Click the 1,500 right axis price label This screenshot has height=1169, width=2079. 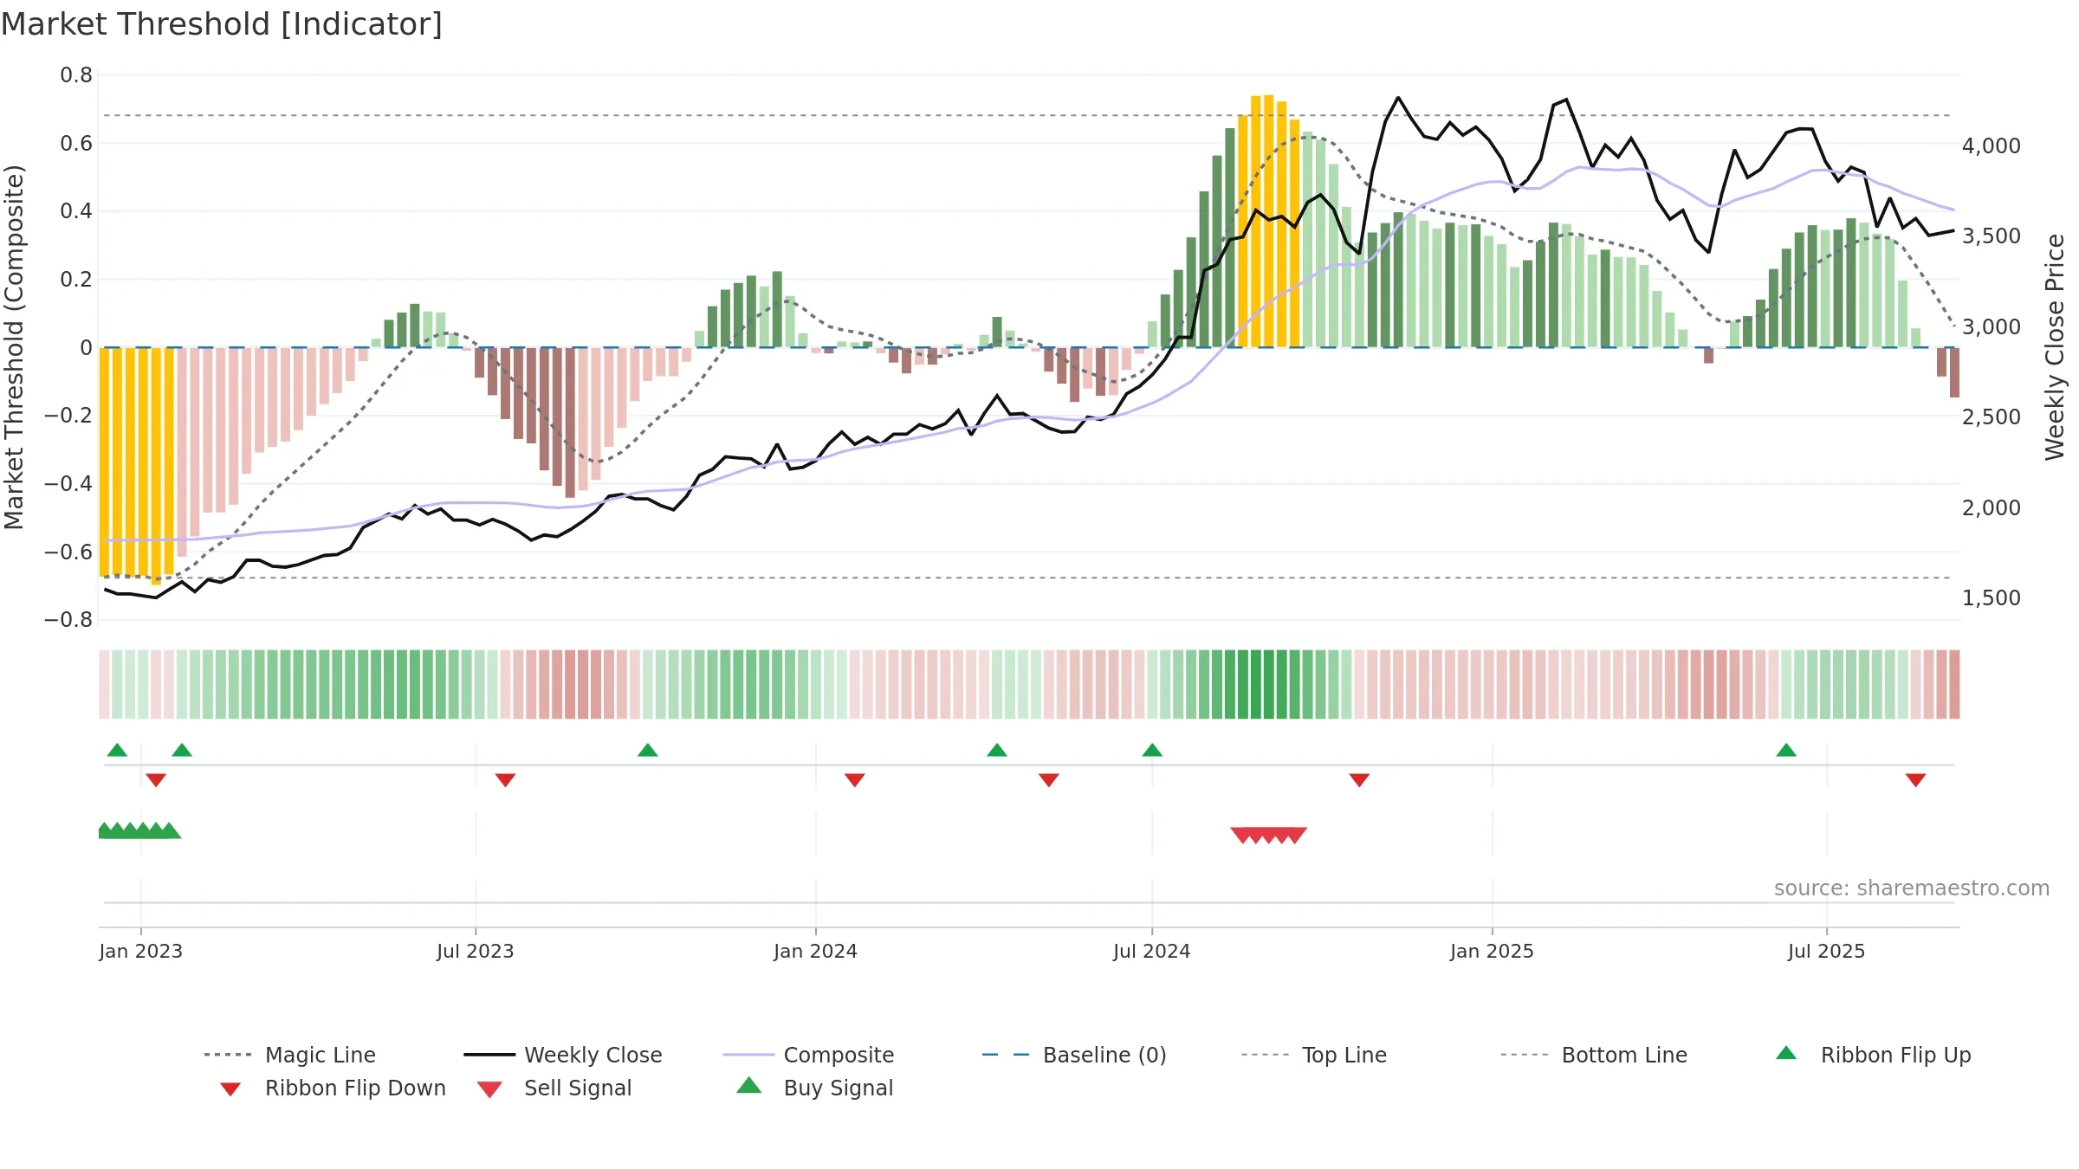[1992, 597]
